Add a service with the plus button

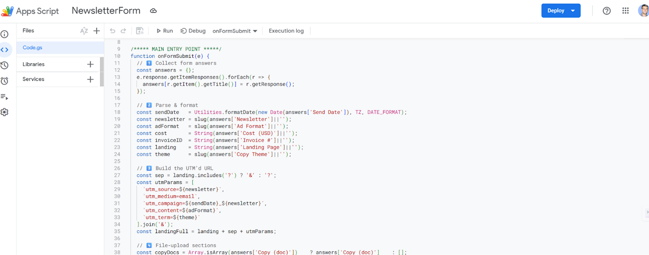(x=90, y=79)
